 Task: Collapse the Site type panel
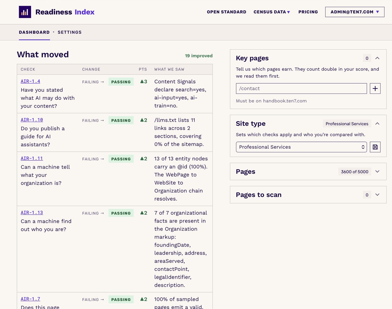377,124
